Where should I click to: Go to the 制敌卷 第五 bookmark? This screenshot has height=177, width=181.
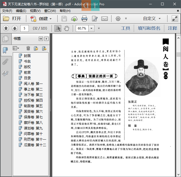(x=33, y=106)
